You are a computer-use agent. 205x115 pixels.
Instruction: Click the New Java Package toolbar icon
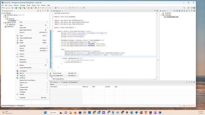pos(29,8)
